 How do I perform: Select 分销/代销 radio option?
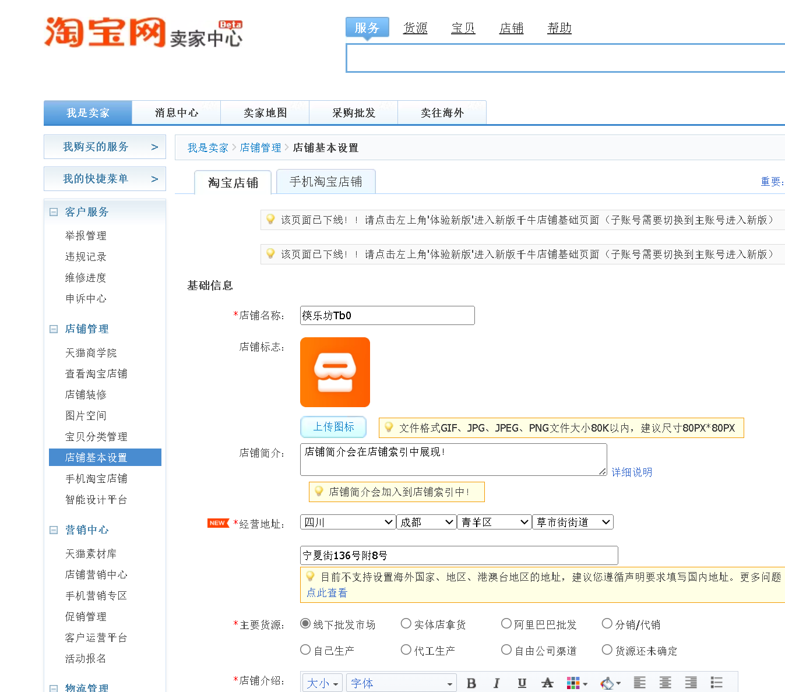pos(607,623)
